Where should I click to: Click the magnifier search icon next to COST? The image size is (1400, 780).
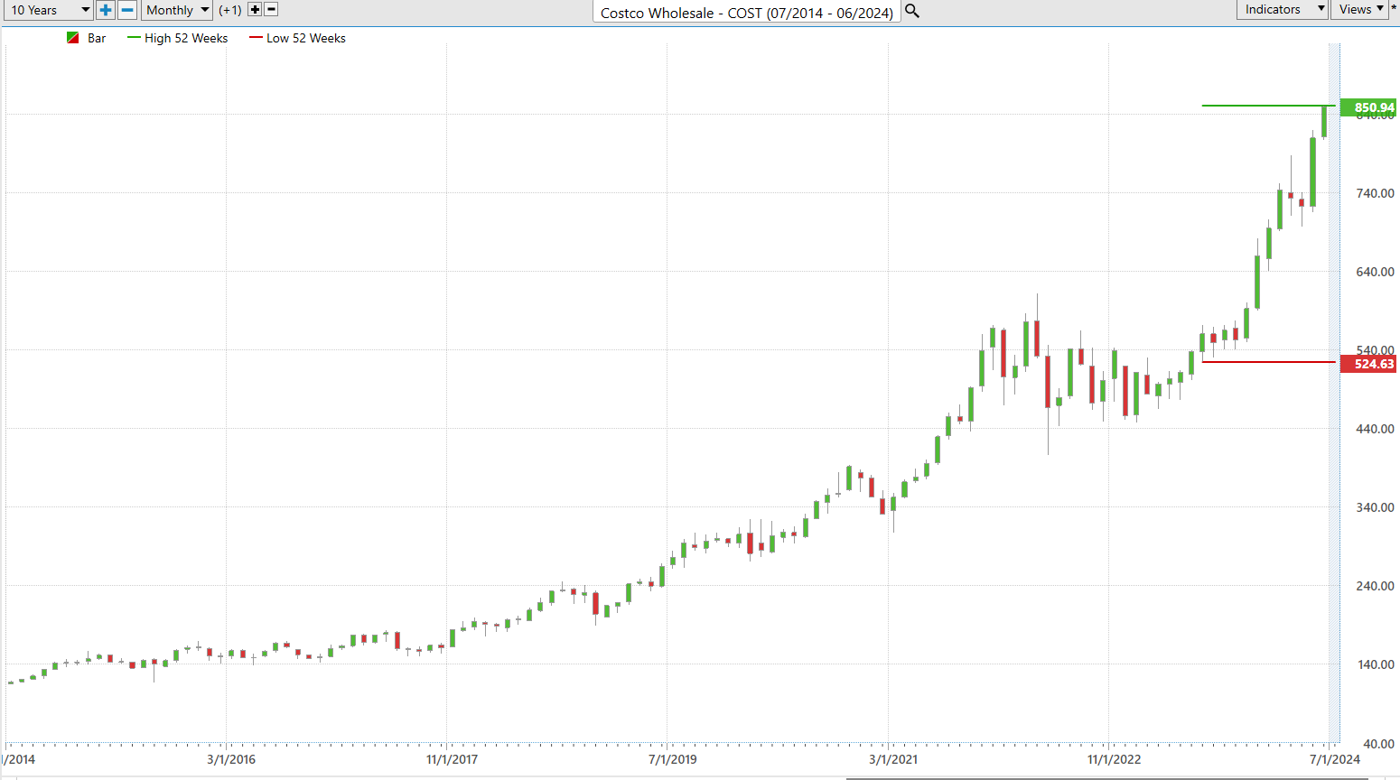[x=912, y=11]
